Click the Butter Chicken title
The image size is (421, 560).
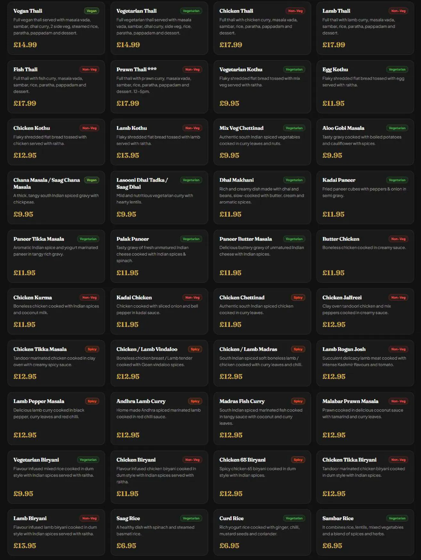click(x=341, y=239)
